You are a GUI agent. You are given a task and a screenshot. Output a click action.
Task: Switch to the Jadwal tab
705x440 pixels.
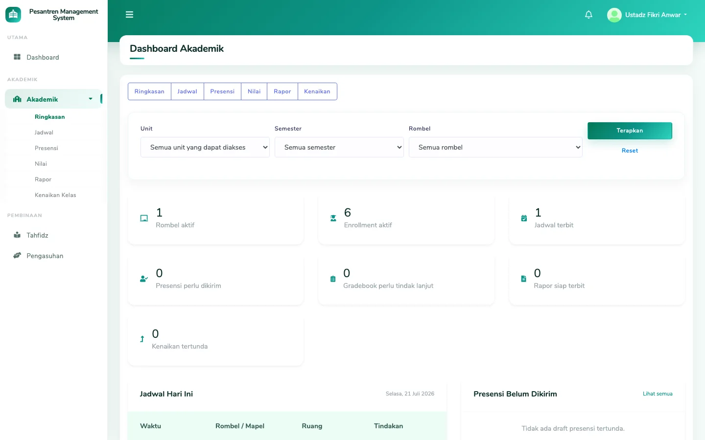[x=188, y=91]
